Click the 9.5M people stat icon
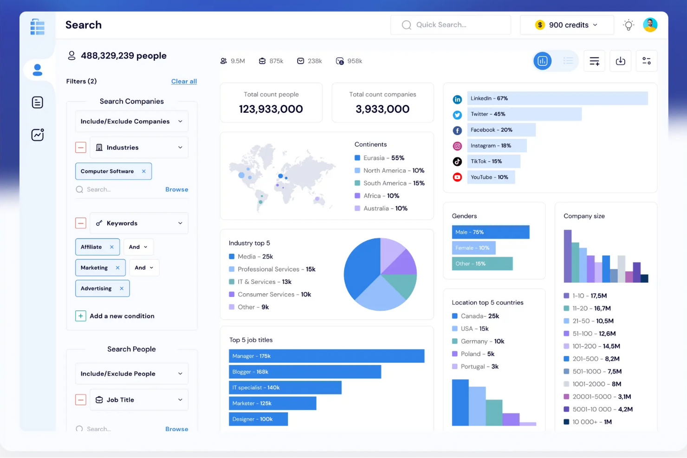The width and height of the screenshot is (687, 458). coord(224,61)
